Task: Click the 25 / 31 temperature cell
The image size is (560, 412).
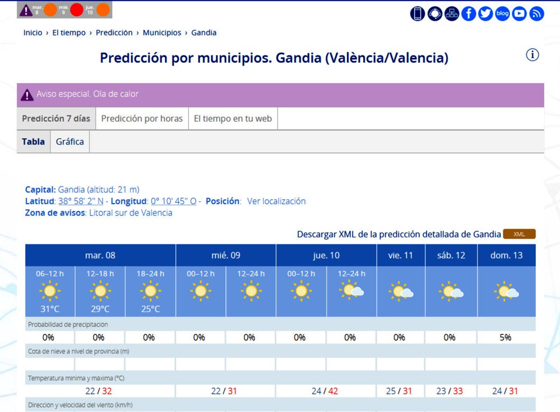Action: (x=399, y=391)
